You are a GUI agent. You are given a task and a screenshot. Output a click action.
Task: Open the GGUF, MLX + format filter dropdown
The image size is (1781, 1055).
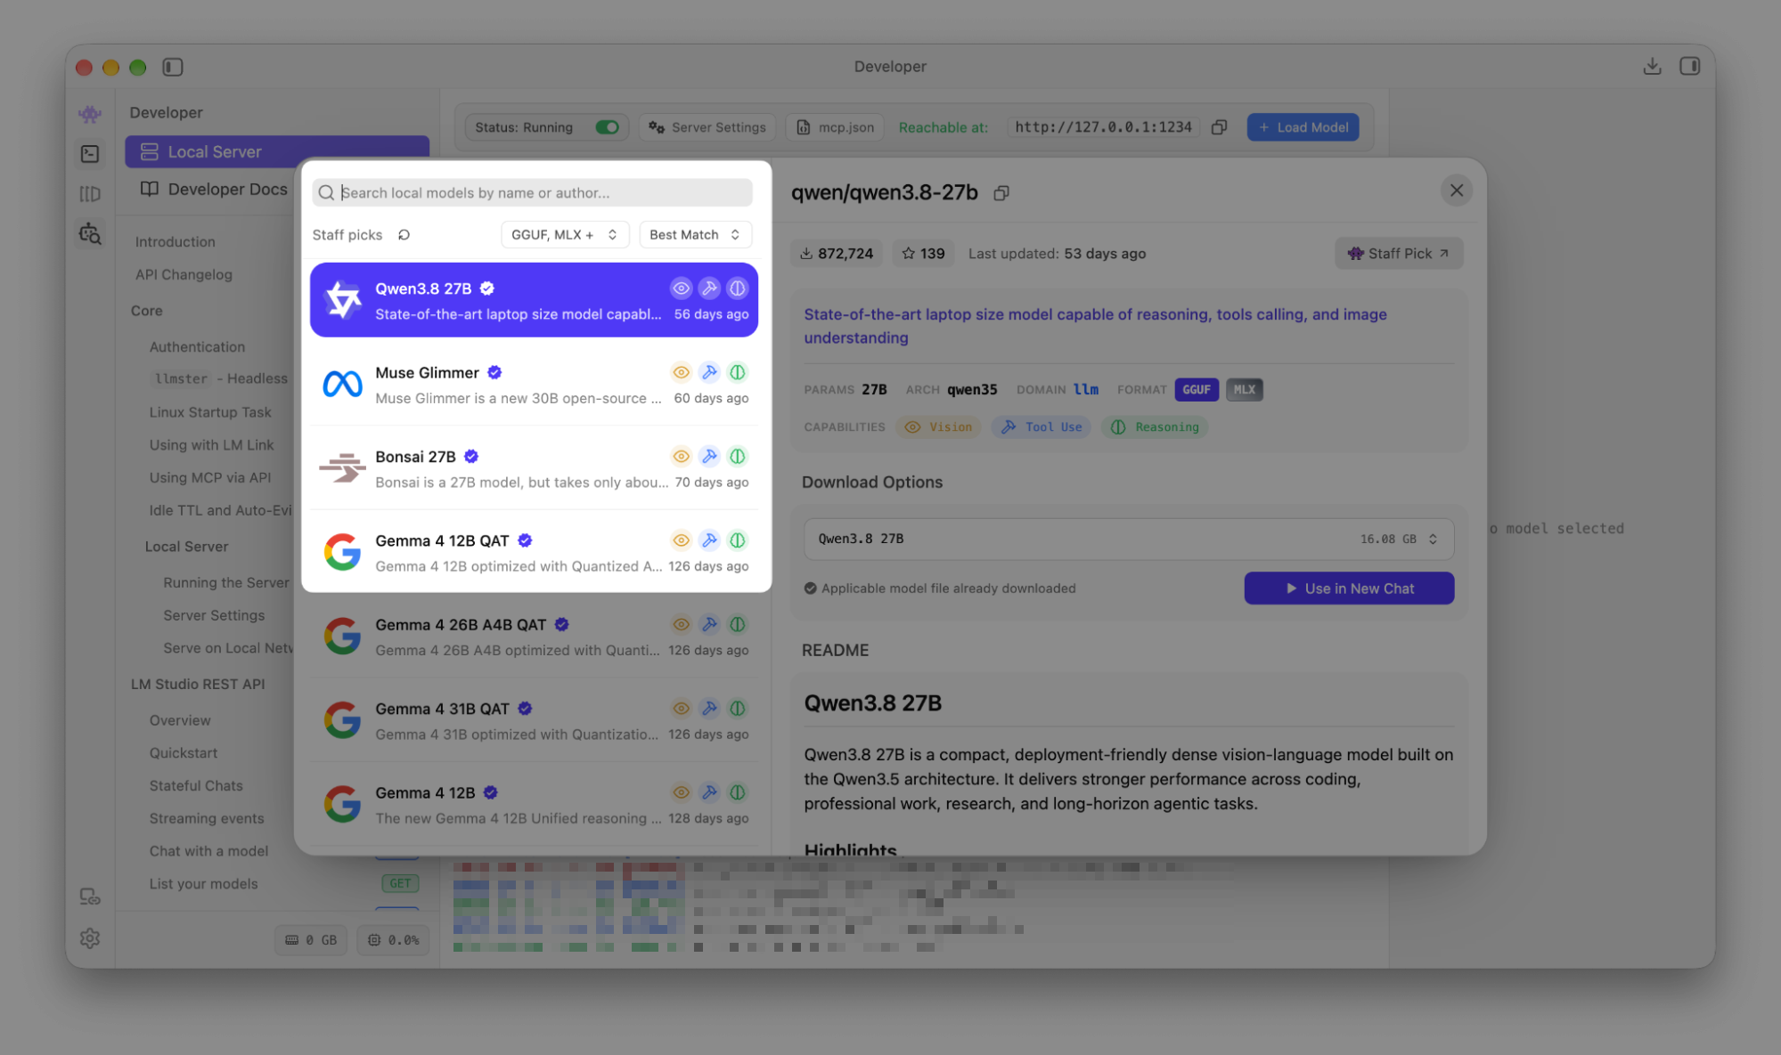565,235
